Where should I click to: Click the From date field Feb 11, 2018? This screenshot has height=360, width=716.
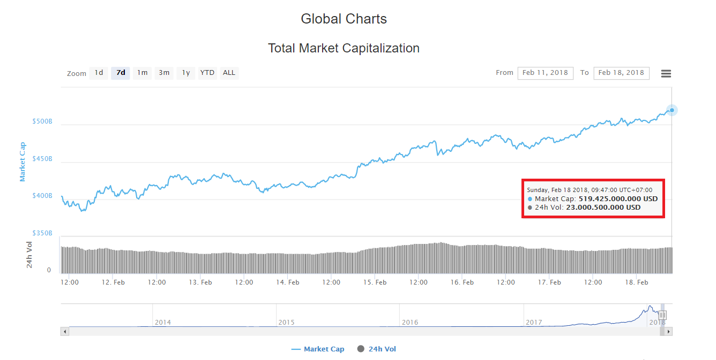click(x=545, y=73)
